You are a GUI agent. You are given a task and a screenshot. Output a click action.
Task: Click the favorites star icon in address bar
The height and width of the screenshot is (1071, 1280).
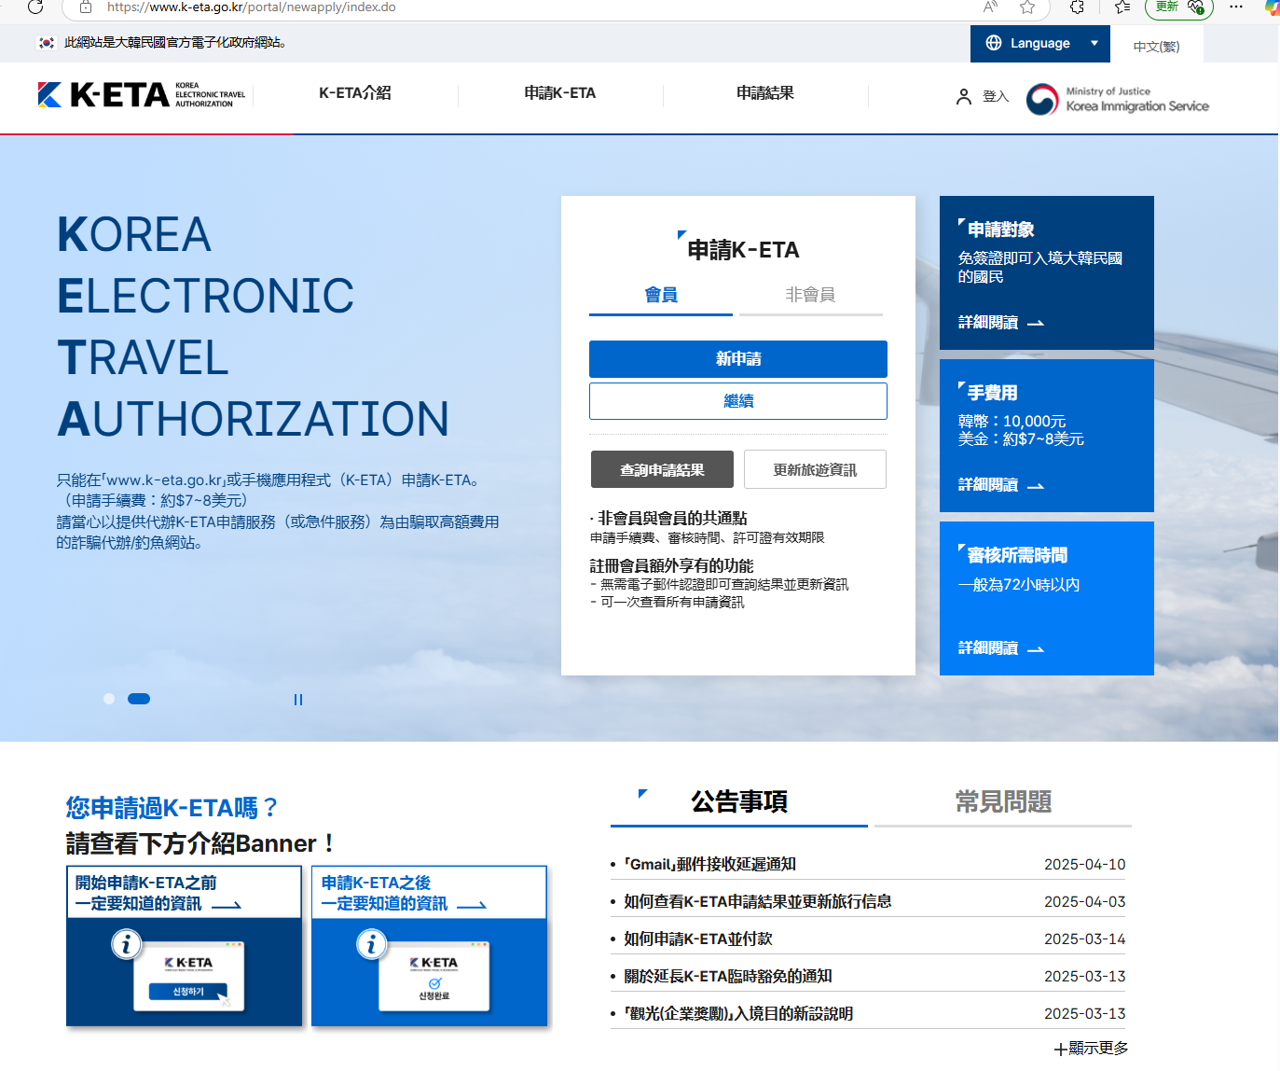point(1027,7)
